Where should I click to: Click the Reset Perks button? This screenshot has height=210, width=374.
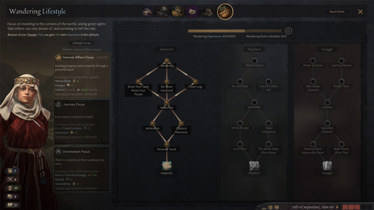337,11
